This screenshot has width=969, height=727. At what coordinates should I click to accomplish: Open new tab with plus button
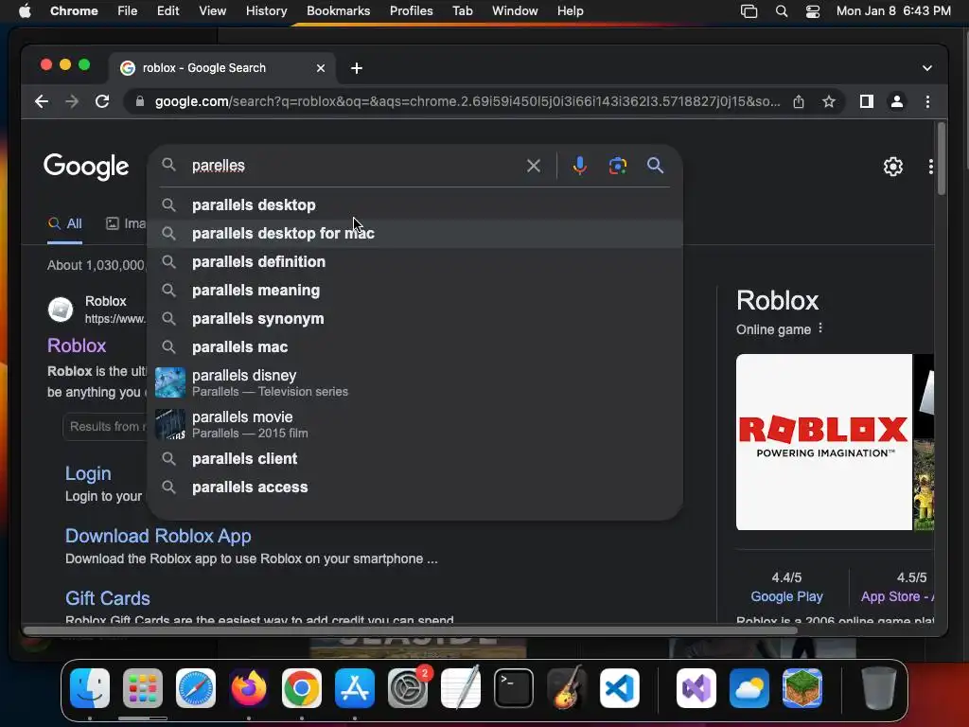click(357, 68)
